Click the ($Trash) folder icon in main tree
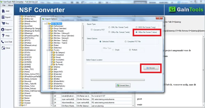205x108 pixels. coord(23,55)
